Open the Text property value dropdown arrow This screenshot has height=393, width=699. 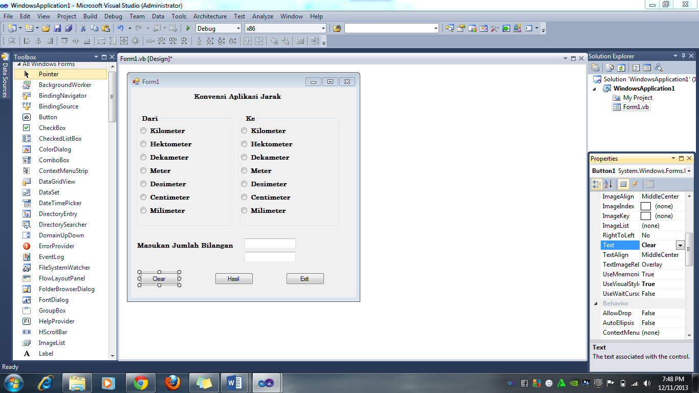pyautogui.click(x=680, y=245)
